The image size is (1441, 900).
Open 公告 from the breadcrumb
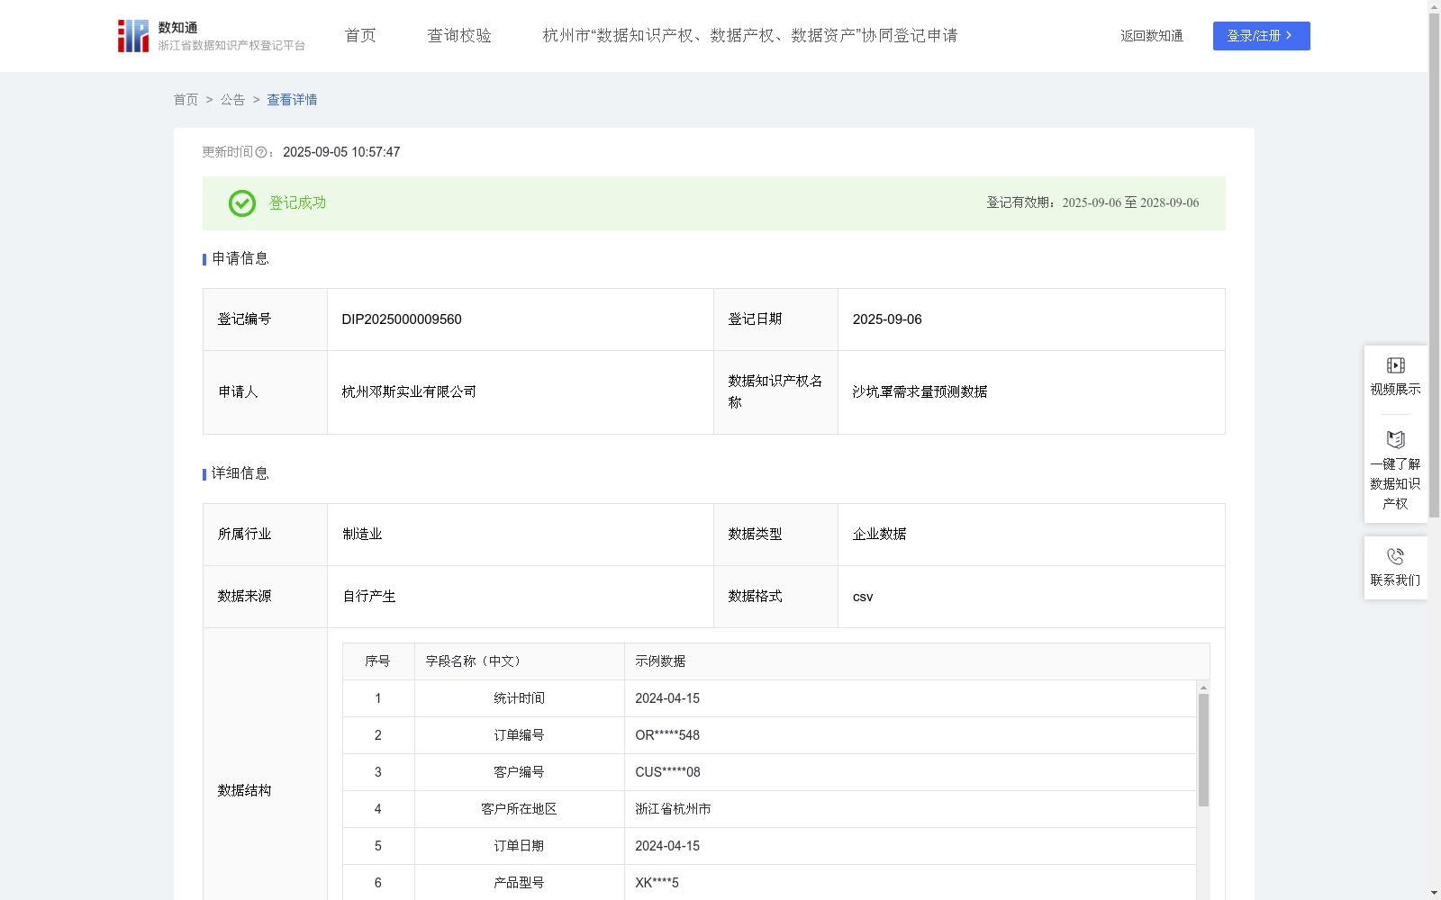232,100
